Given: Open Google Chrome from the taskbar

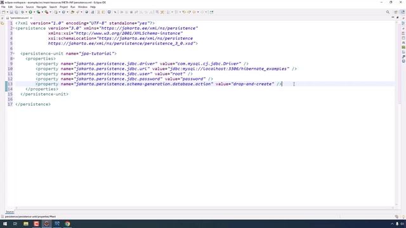Looking at the screenshot, I should pyautogui.click(x=67, y=224).
